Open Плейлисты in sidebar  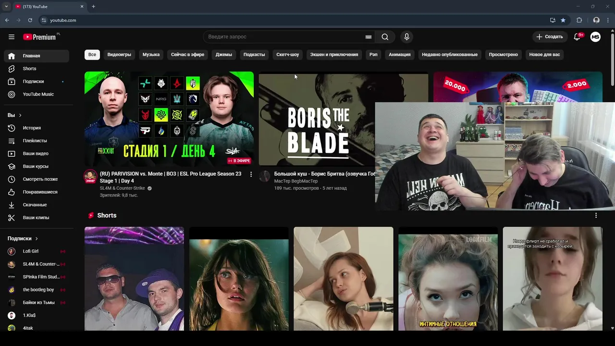coord(37,141)
